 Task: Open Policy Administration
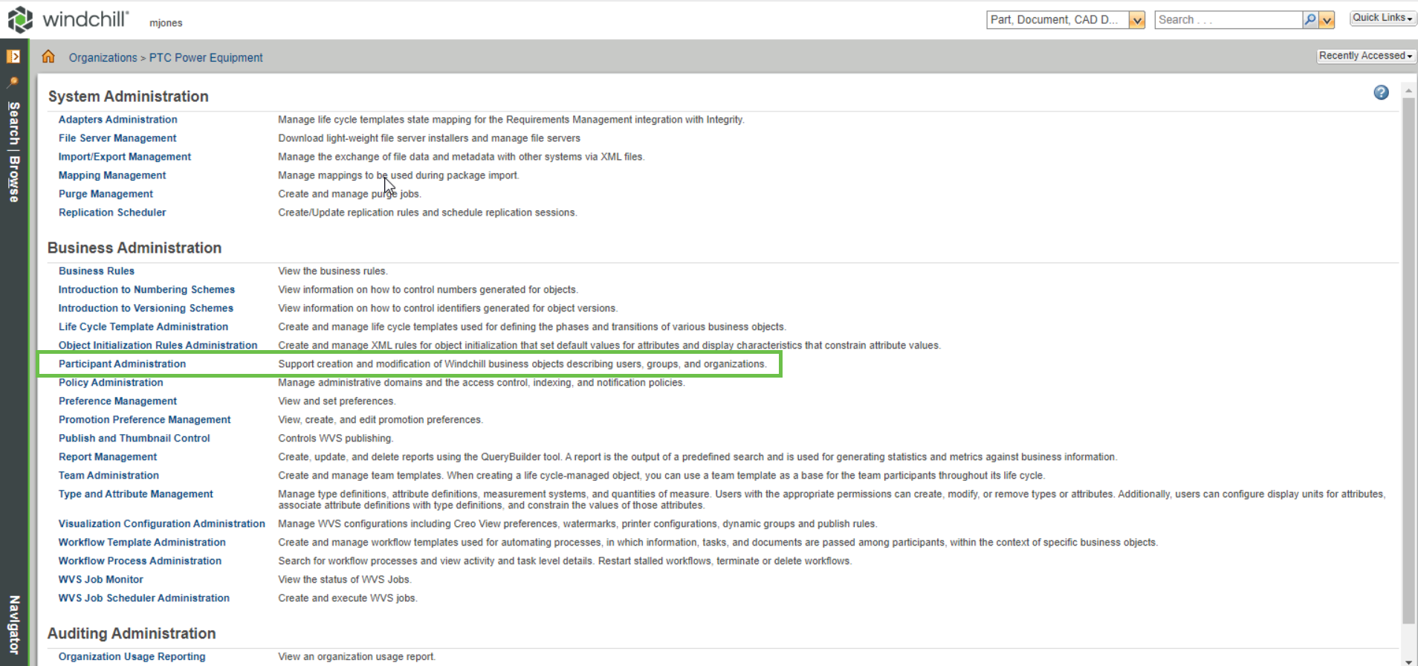pos(111,383)
